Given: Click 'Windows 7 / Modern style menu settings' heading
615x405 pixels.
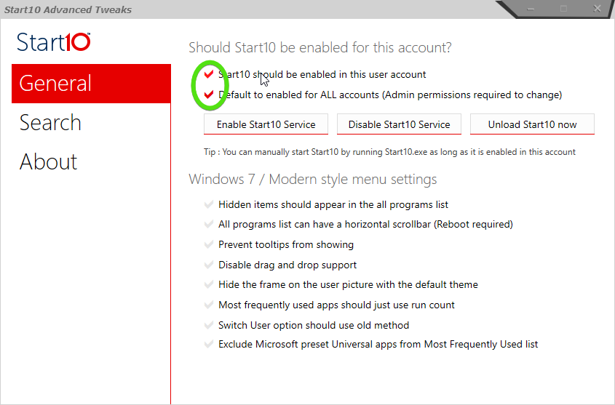Looking at the screenshot, I should coord(313,180).
